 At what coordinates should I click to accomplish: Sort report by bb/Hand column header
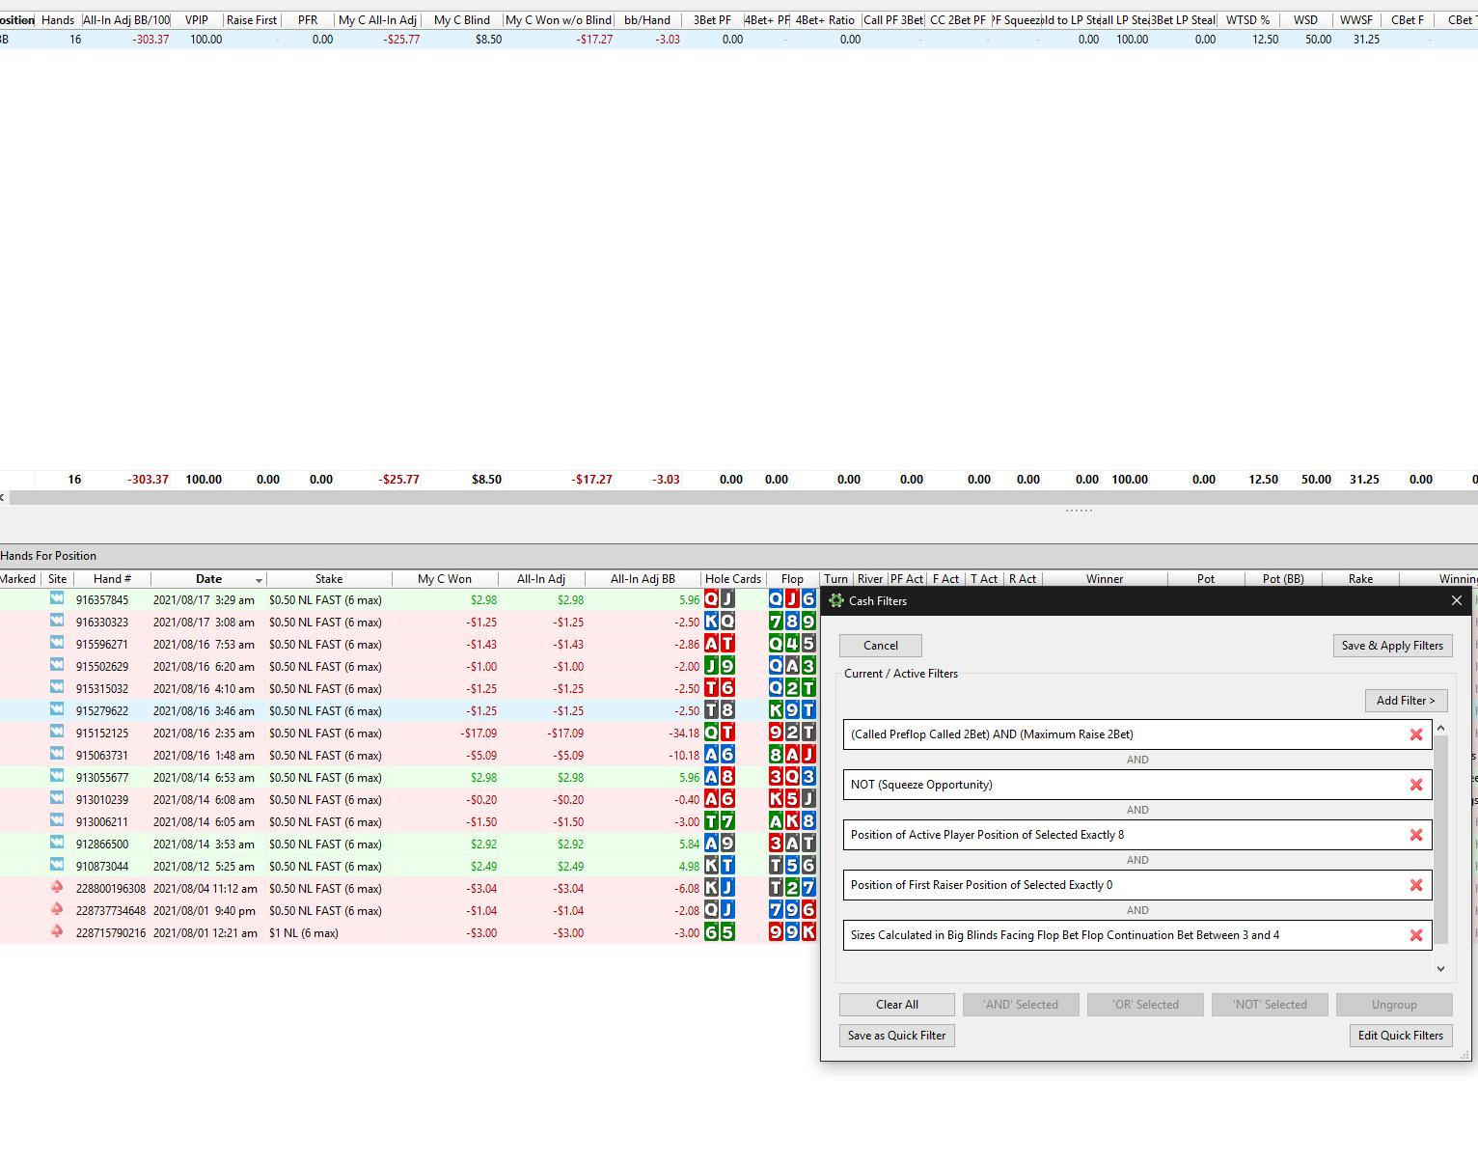[647, 19]
